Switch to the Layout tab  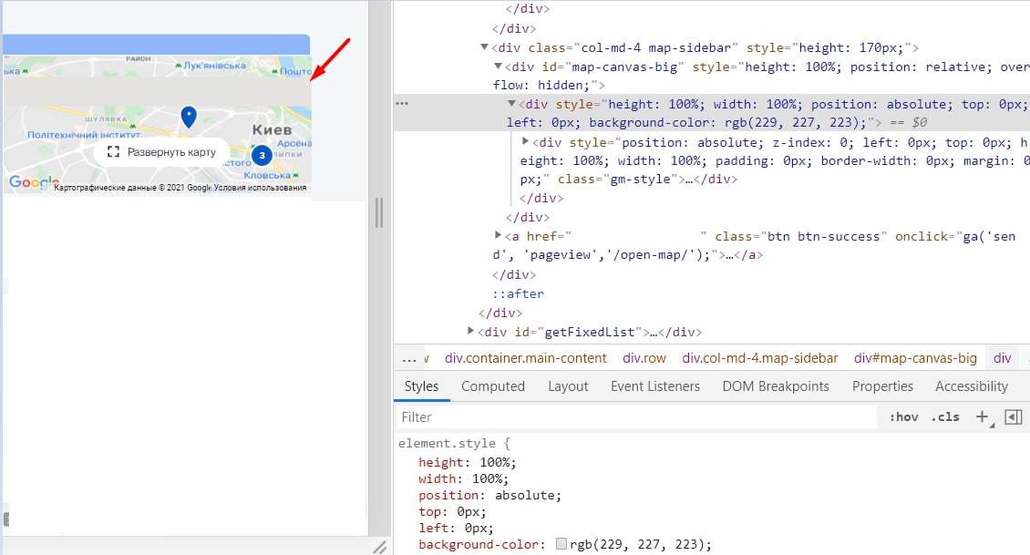[x=568, y=386]
